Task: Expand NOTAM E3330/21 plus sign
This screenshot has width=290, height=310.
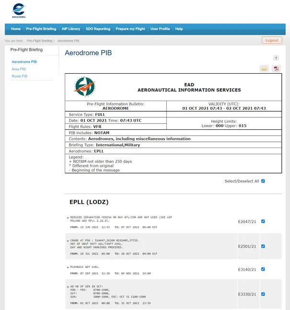Action: click(x=68, y=287)
